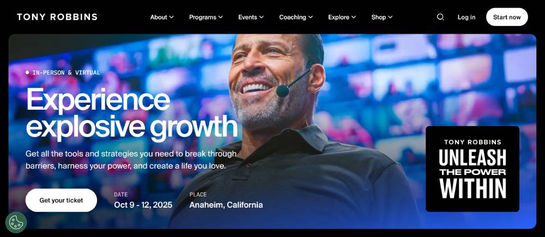Open the Shop menu label
Image resolution: width=545 pixels, height=237 pixels.
pos(379,17)
